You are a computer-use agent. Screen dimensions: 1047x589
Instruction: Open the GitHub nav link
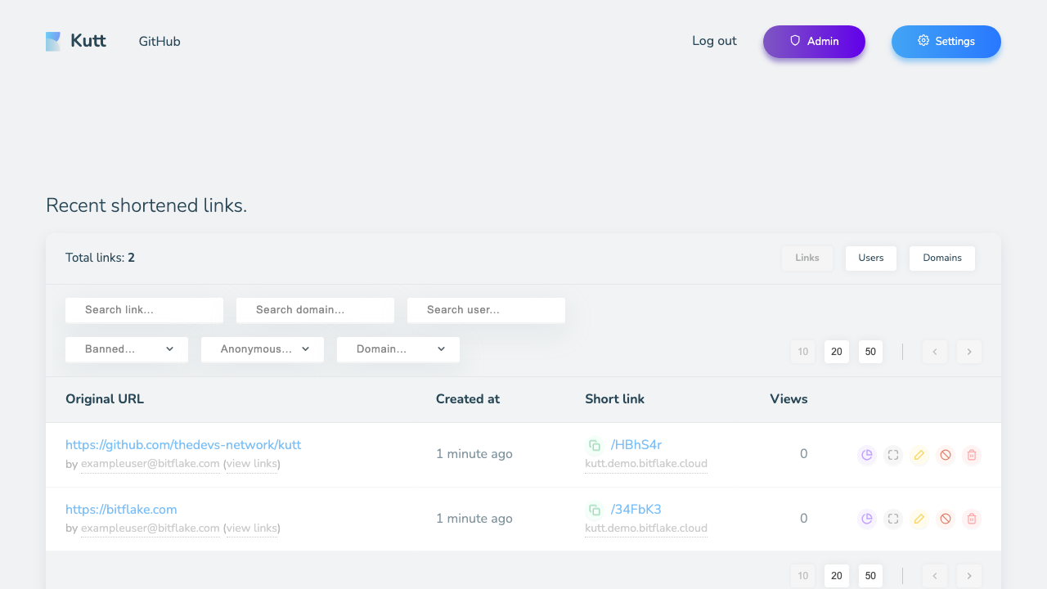click(x=160, y=42)
